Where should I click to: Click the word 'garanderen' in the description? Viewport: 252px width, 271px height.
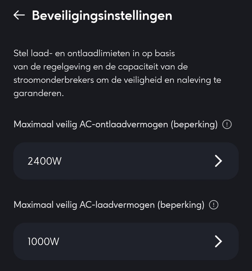click(x=39, y=94)
